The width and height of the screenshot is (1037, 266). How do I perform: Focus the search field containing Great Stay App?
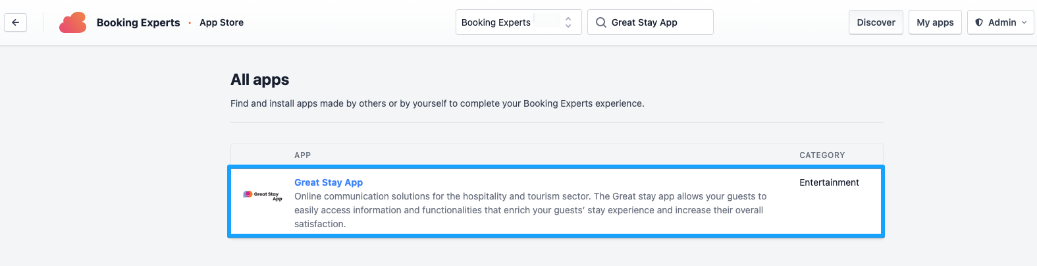[650, 22]
